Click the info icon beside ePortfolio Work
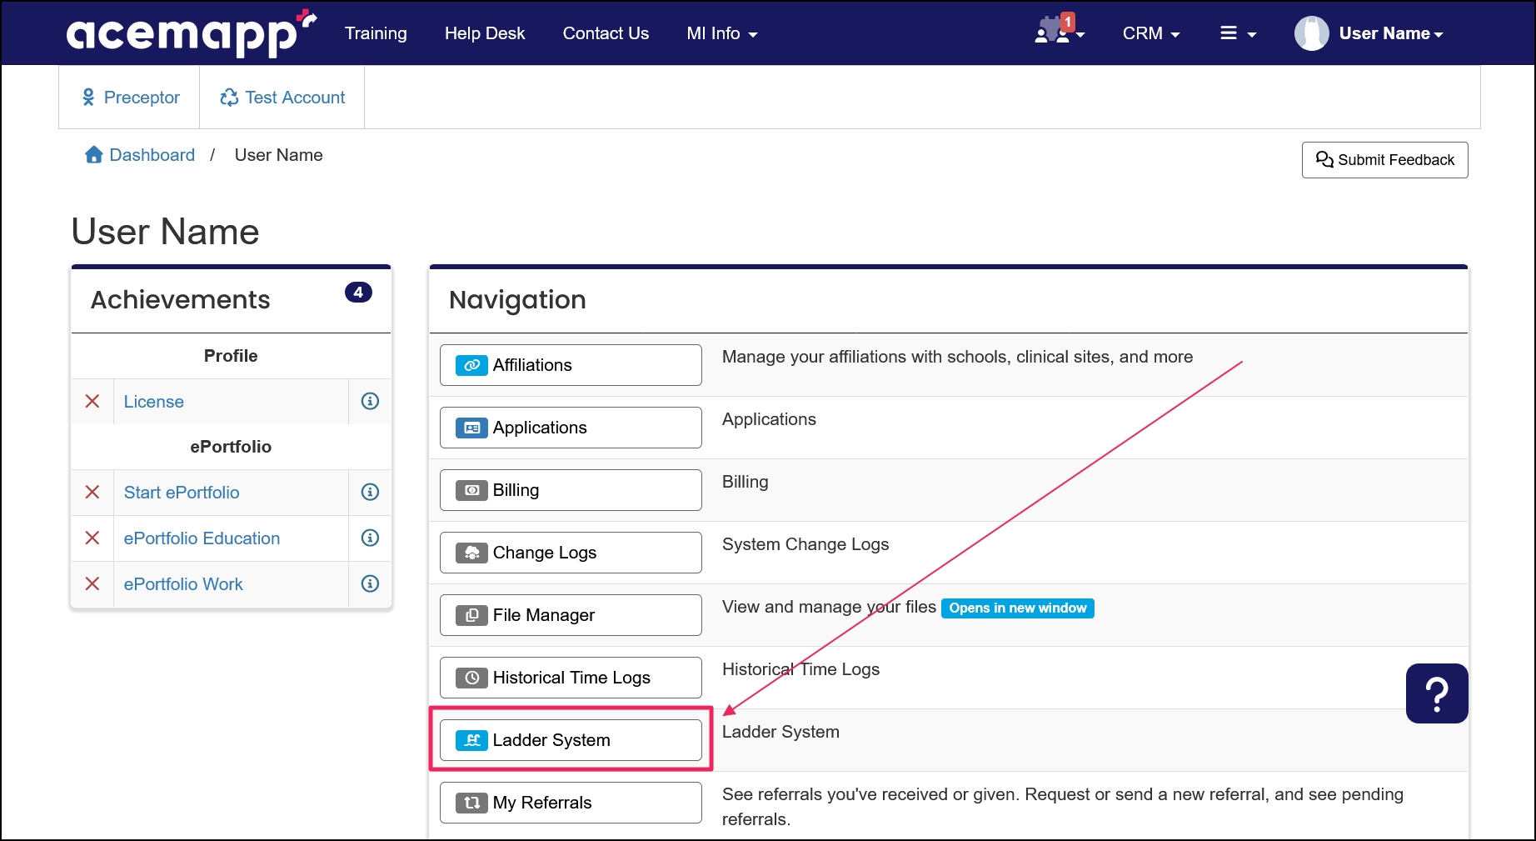This screenshot has width=1536, height=841. pyautogui.click(x=369, y=583)
